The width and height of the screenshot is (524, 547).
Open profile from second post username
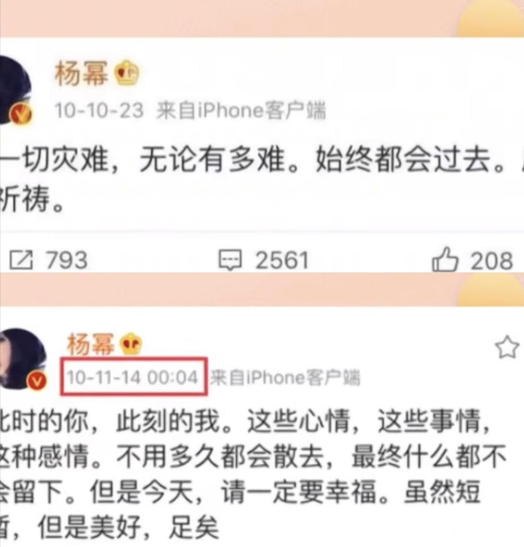pyautogui.click(x=91, y=343)
